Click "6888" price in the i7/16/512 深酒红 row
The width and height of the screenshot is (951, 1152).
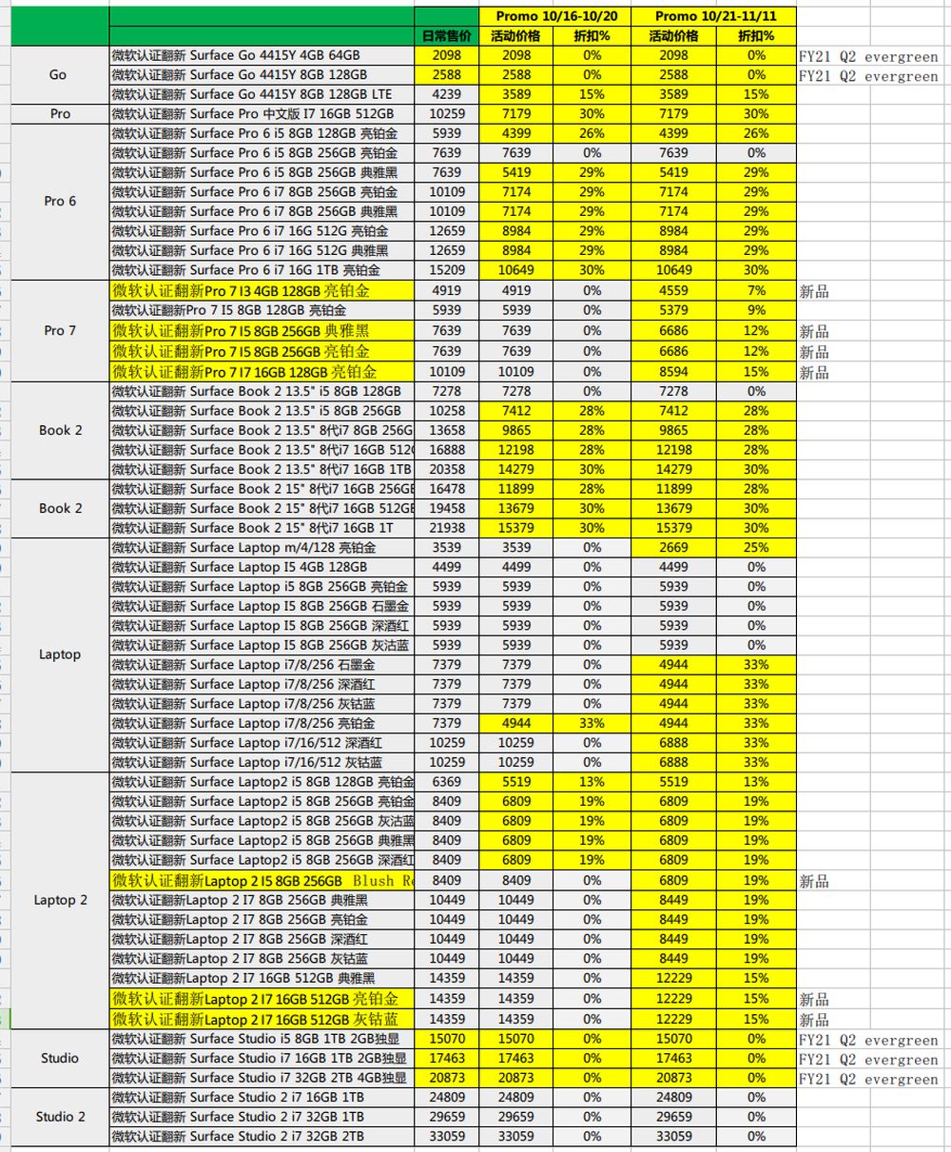(673, 743)
